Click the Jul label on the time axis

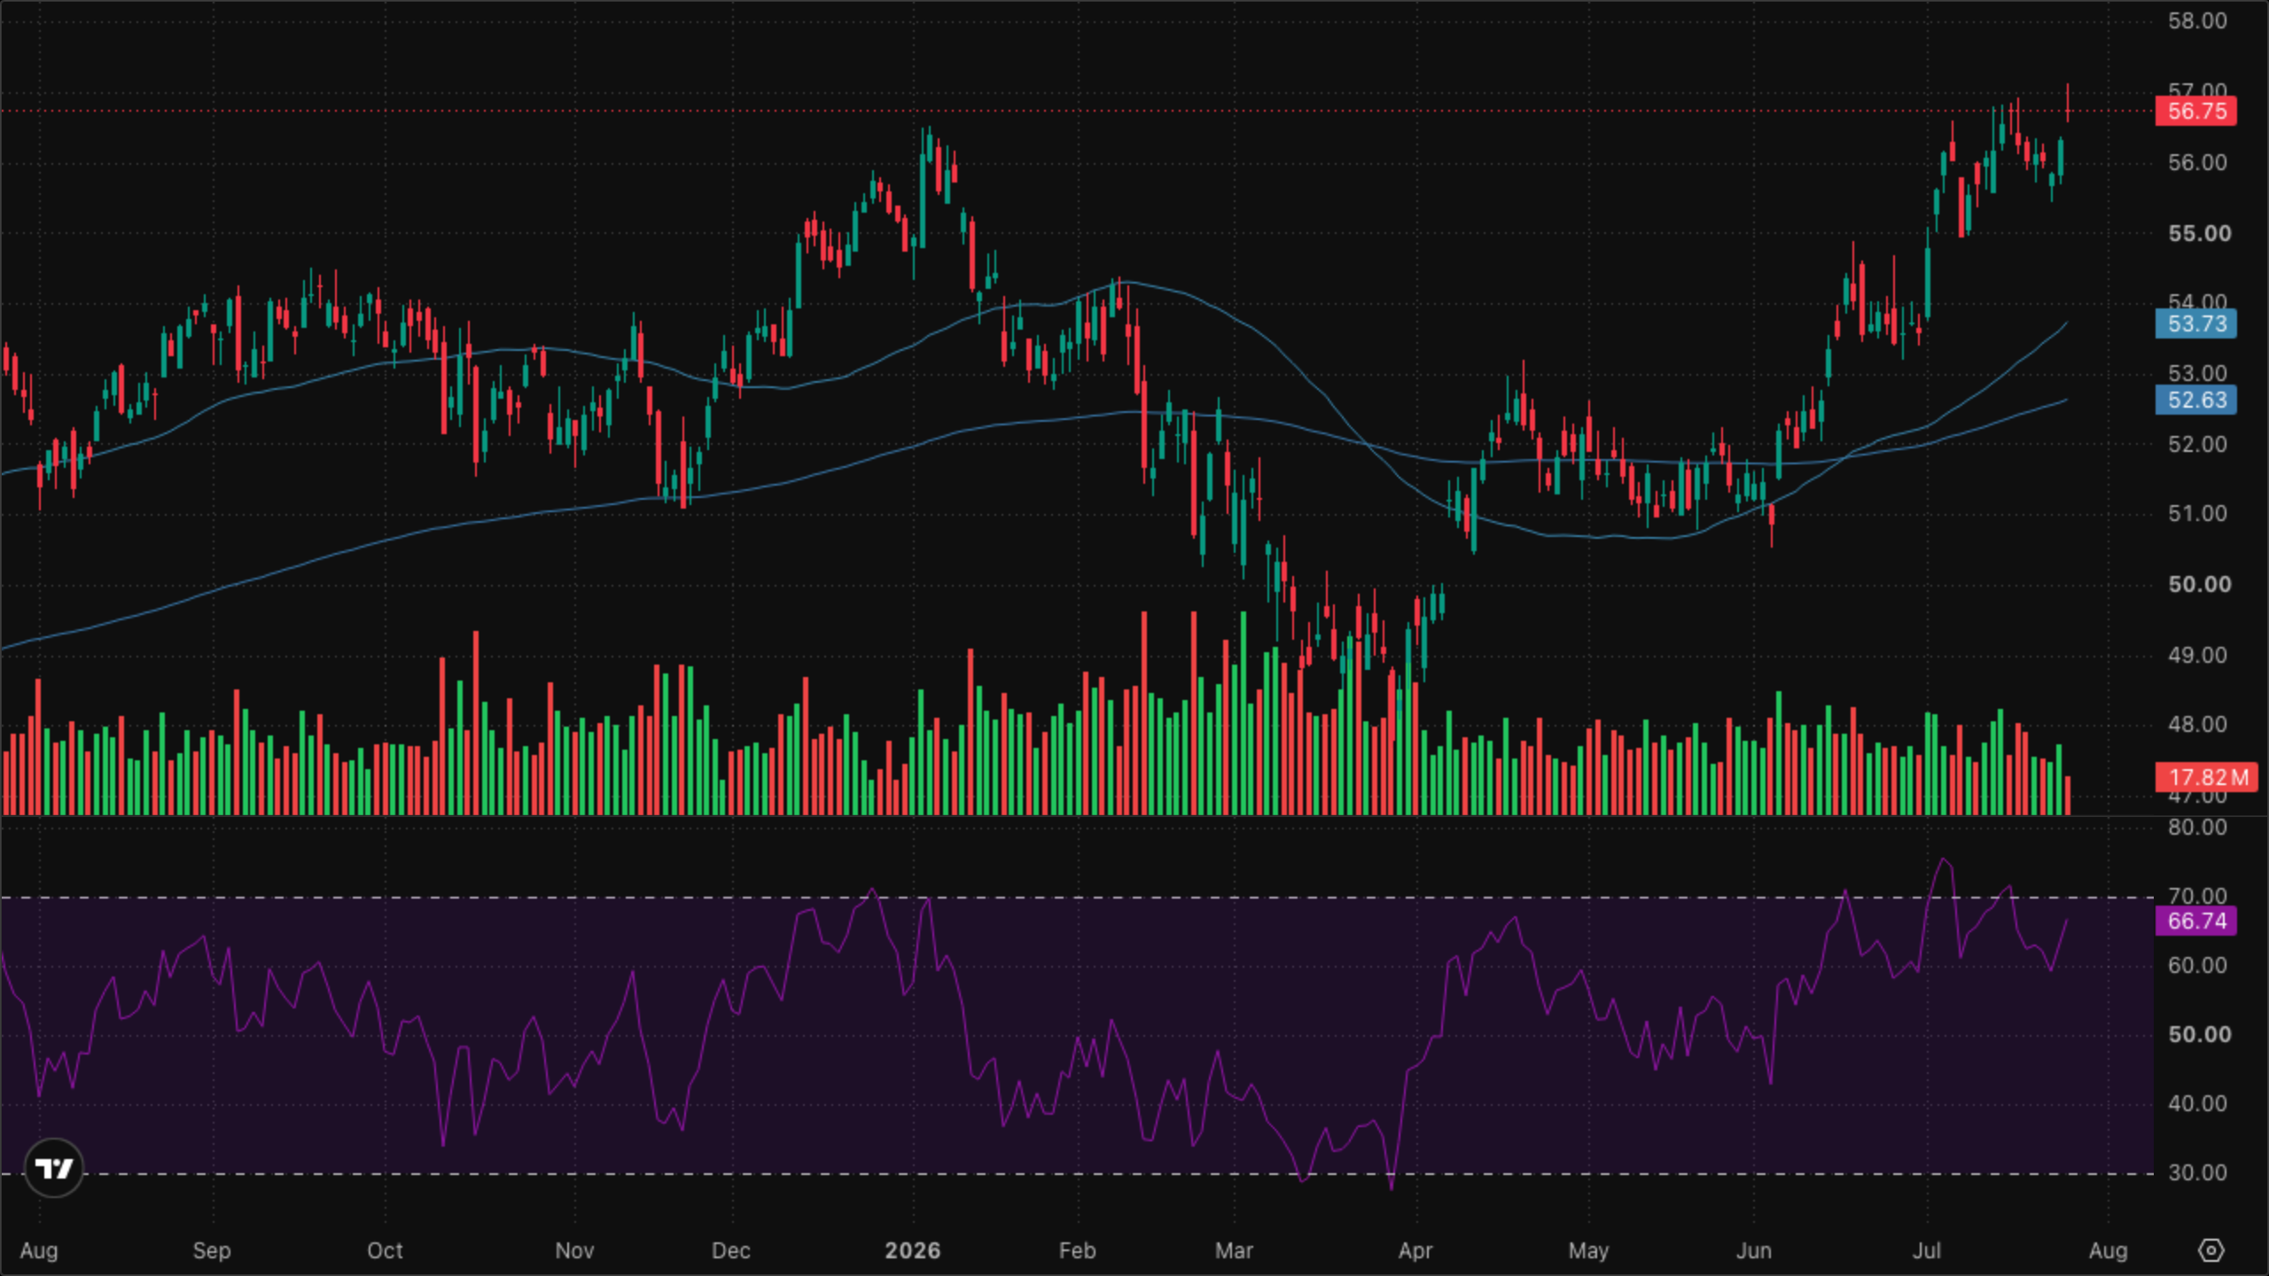1927,1250
